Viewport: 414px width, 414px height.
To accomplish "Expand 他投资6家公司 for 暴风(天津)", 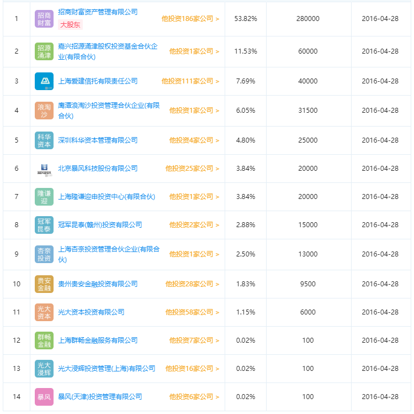I will click(194, 397).
